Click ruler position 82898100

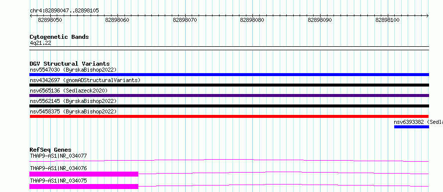[387, 20]
